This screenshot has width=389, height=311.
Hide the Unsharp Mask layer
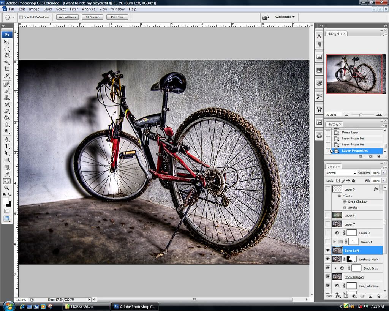click(328, 259)
